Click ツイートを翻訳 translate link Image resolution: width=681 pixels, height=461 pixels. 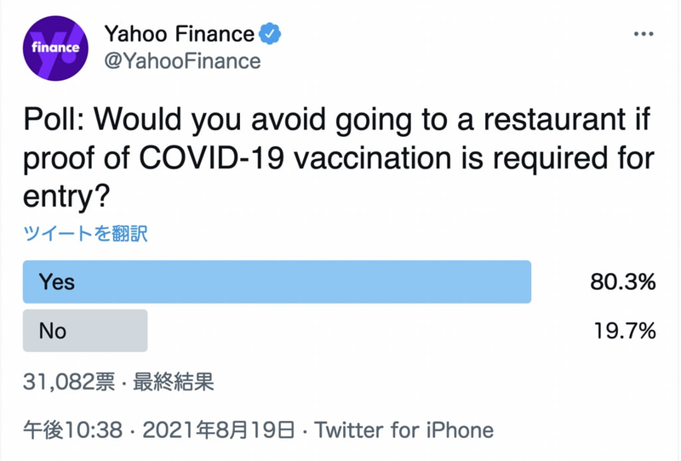click(85, 234)
